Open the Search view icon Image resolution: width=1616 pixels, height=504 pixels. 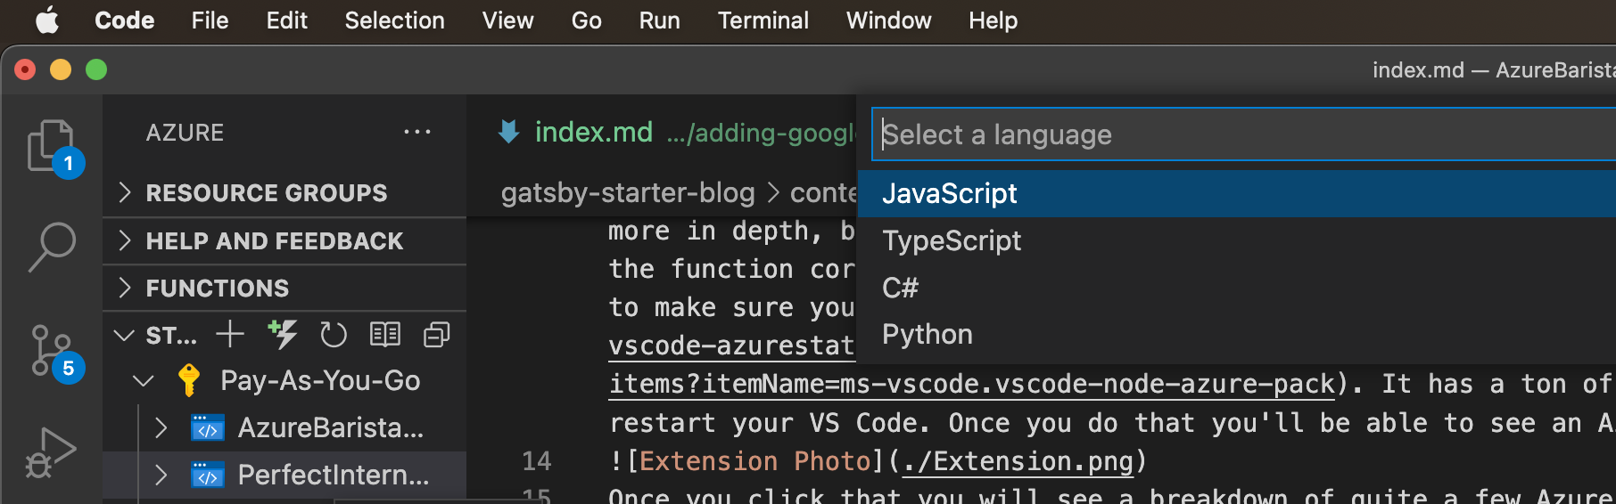[52, 246]
